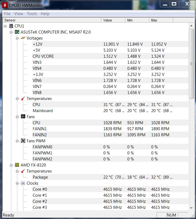The width and height of the screenshot is (196, 219).
Task: Collapse the mainboard Temperatures section
Action: 17,99
